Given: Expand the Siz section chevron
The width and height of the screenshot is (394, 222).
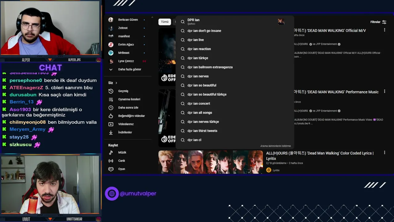Looking at the screenshot, I should 116,83.
